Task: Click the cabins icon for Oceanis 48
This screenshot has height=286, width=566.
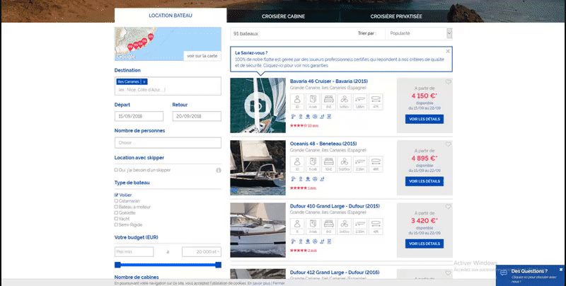Action: [x=313, y=164]
